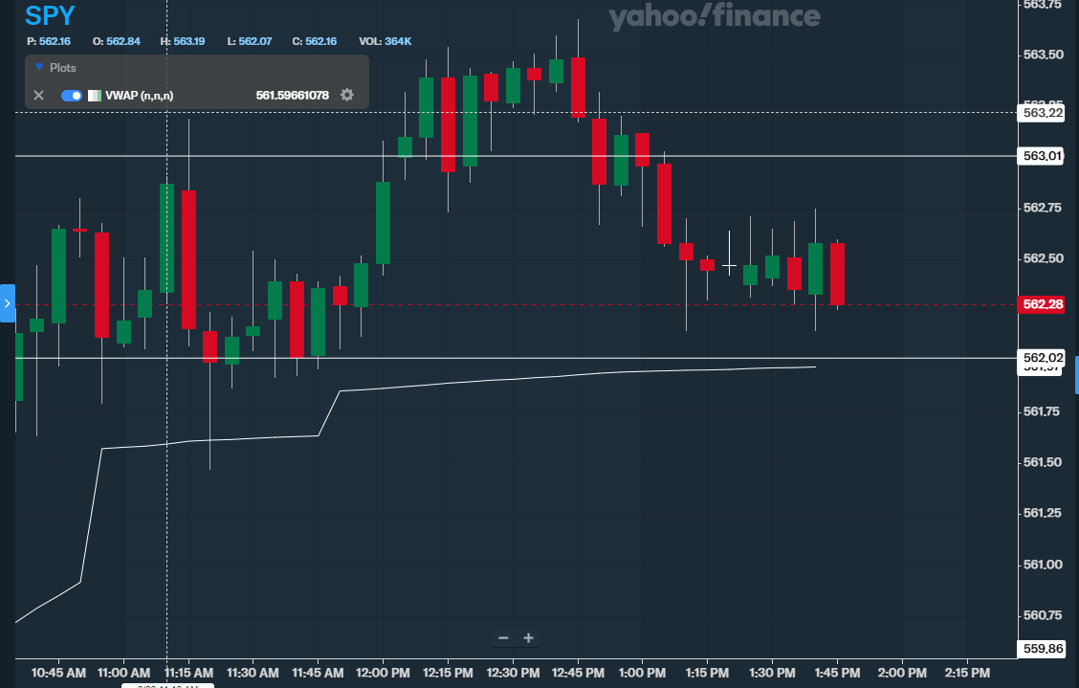Click the 563.22 crosshair price label

[1041, 113]
